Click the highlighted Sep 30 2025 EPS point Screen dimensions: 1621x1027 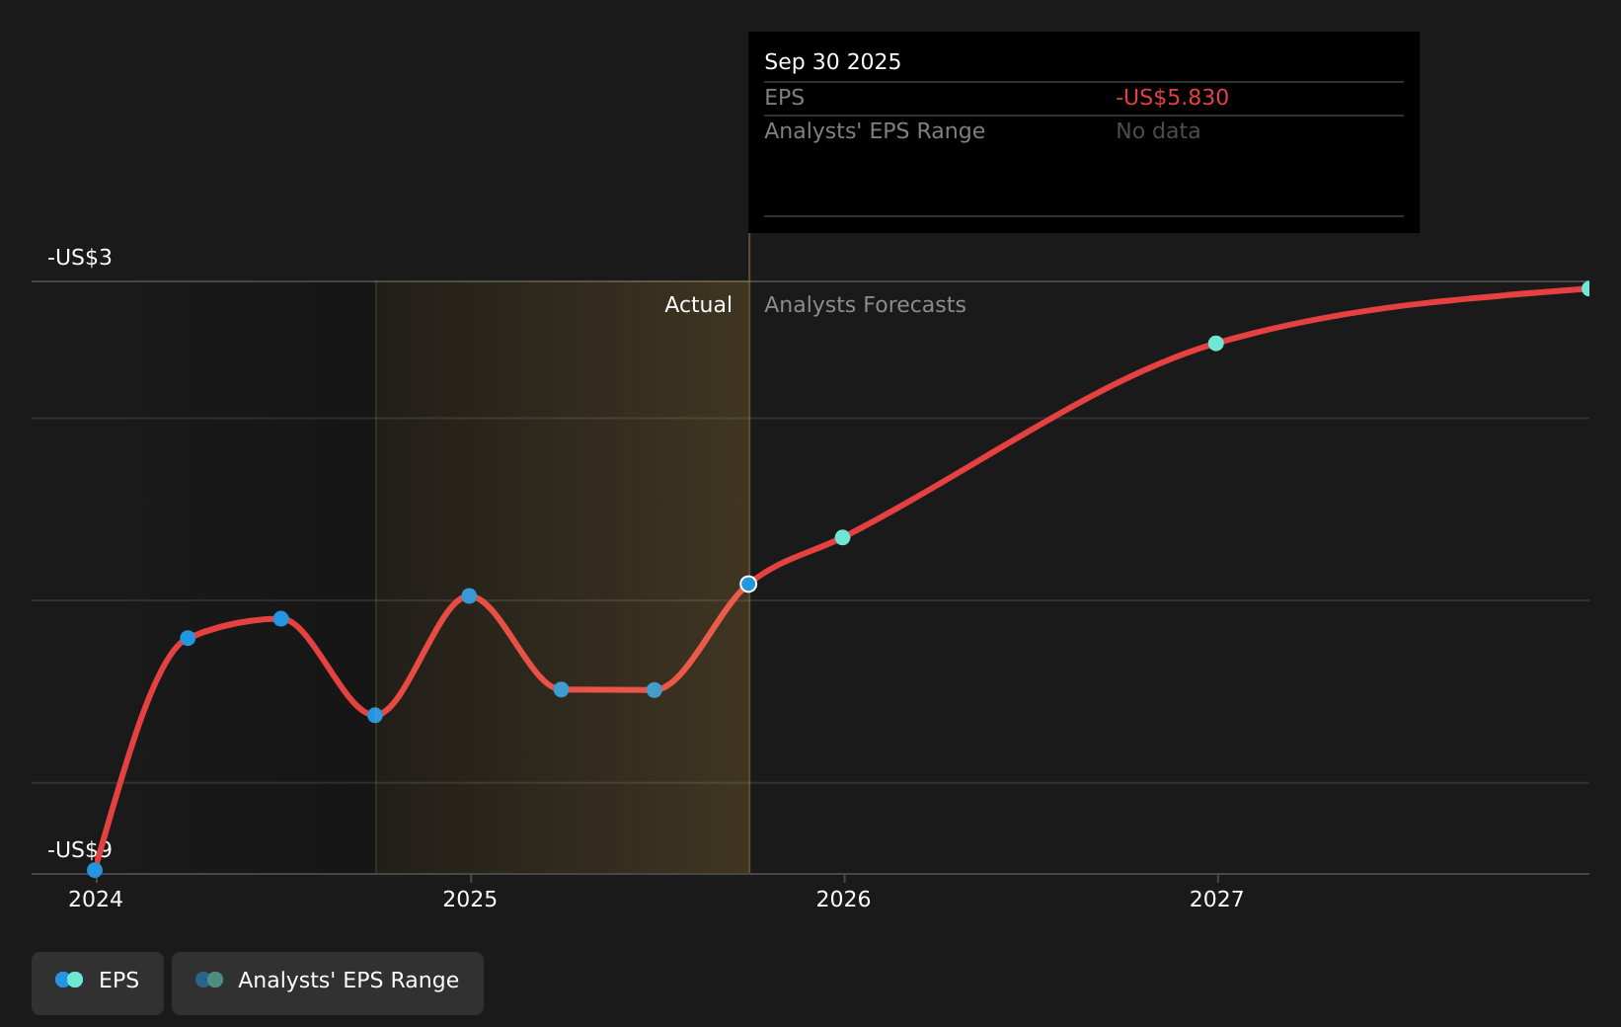(x=748, y=584)
